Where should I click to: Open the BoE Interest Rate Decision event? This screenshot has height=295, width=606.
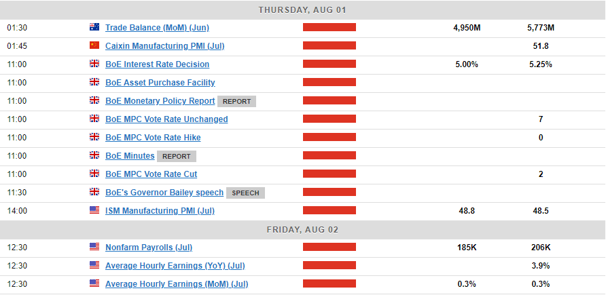tap(157, 64)
